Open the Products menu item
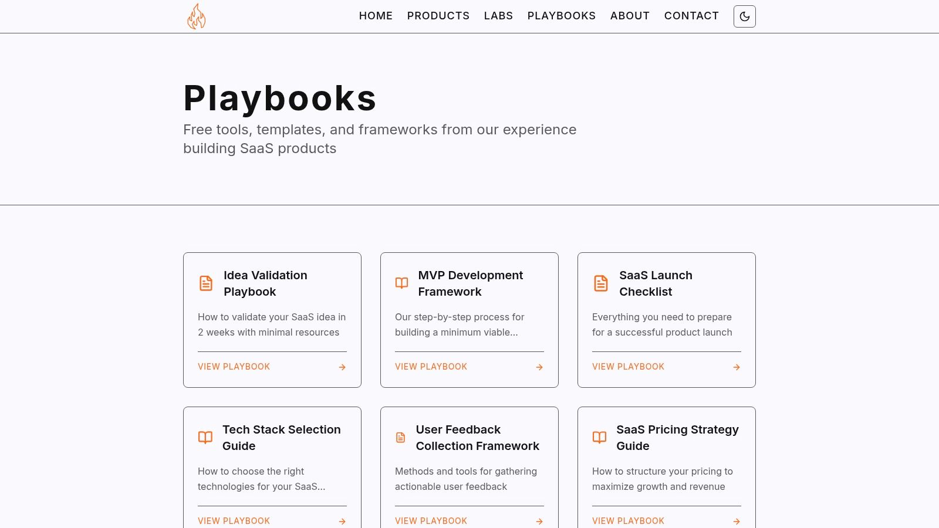 (x=438, y=16)
